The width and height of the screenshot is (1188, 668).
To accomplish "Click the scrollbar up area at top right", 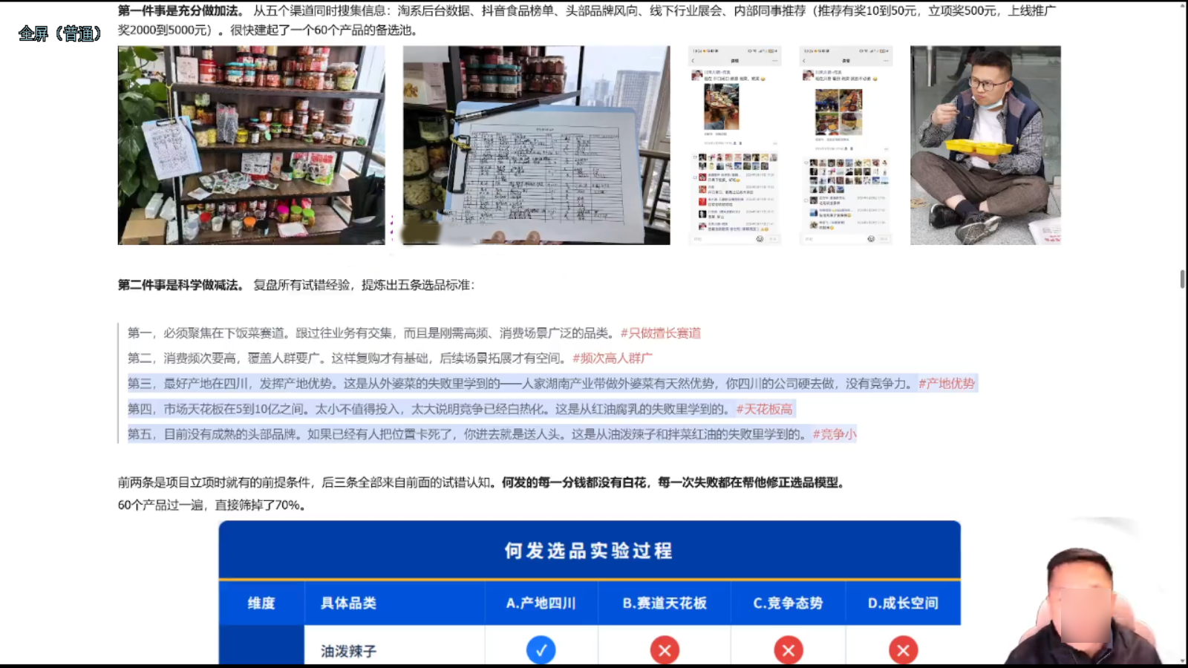I will coord(1181,7).
